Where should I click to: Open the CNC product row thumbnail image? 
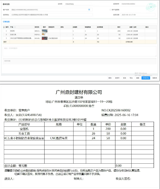point(45,38)
